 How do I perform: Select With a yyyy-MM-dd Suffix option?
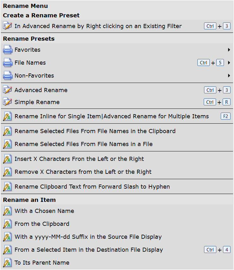tap(88, 237)
